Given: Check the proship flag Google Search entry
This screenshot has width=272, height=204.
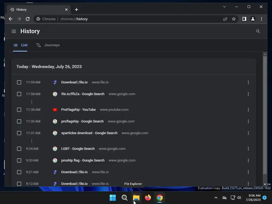Looking at the screenshot, I should pos(19,160).
